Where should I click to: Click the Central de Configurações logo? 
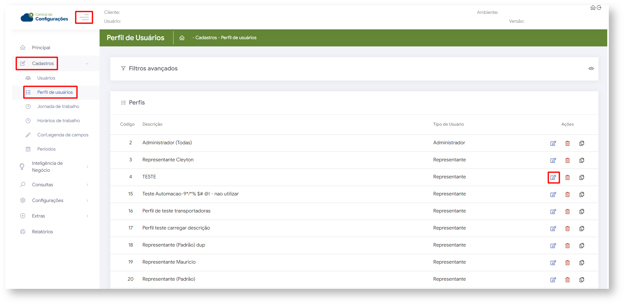coord(45,17)
